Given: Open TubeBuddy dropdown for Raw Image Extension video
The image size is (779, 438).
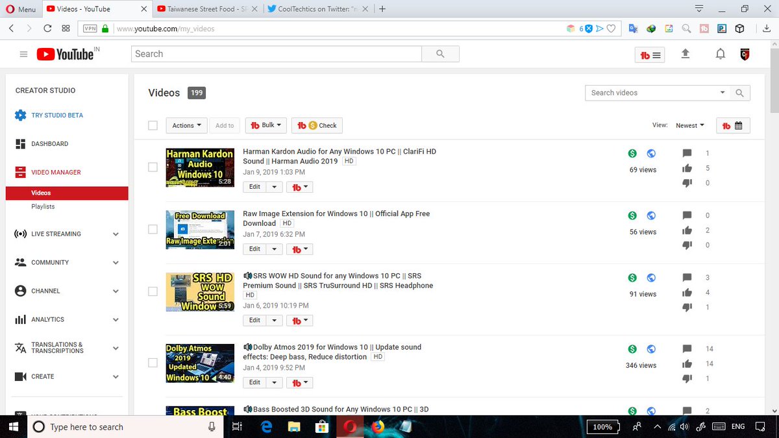Looking at the screenshot, I should tap(299, 249).
